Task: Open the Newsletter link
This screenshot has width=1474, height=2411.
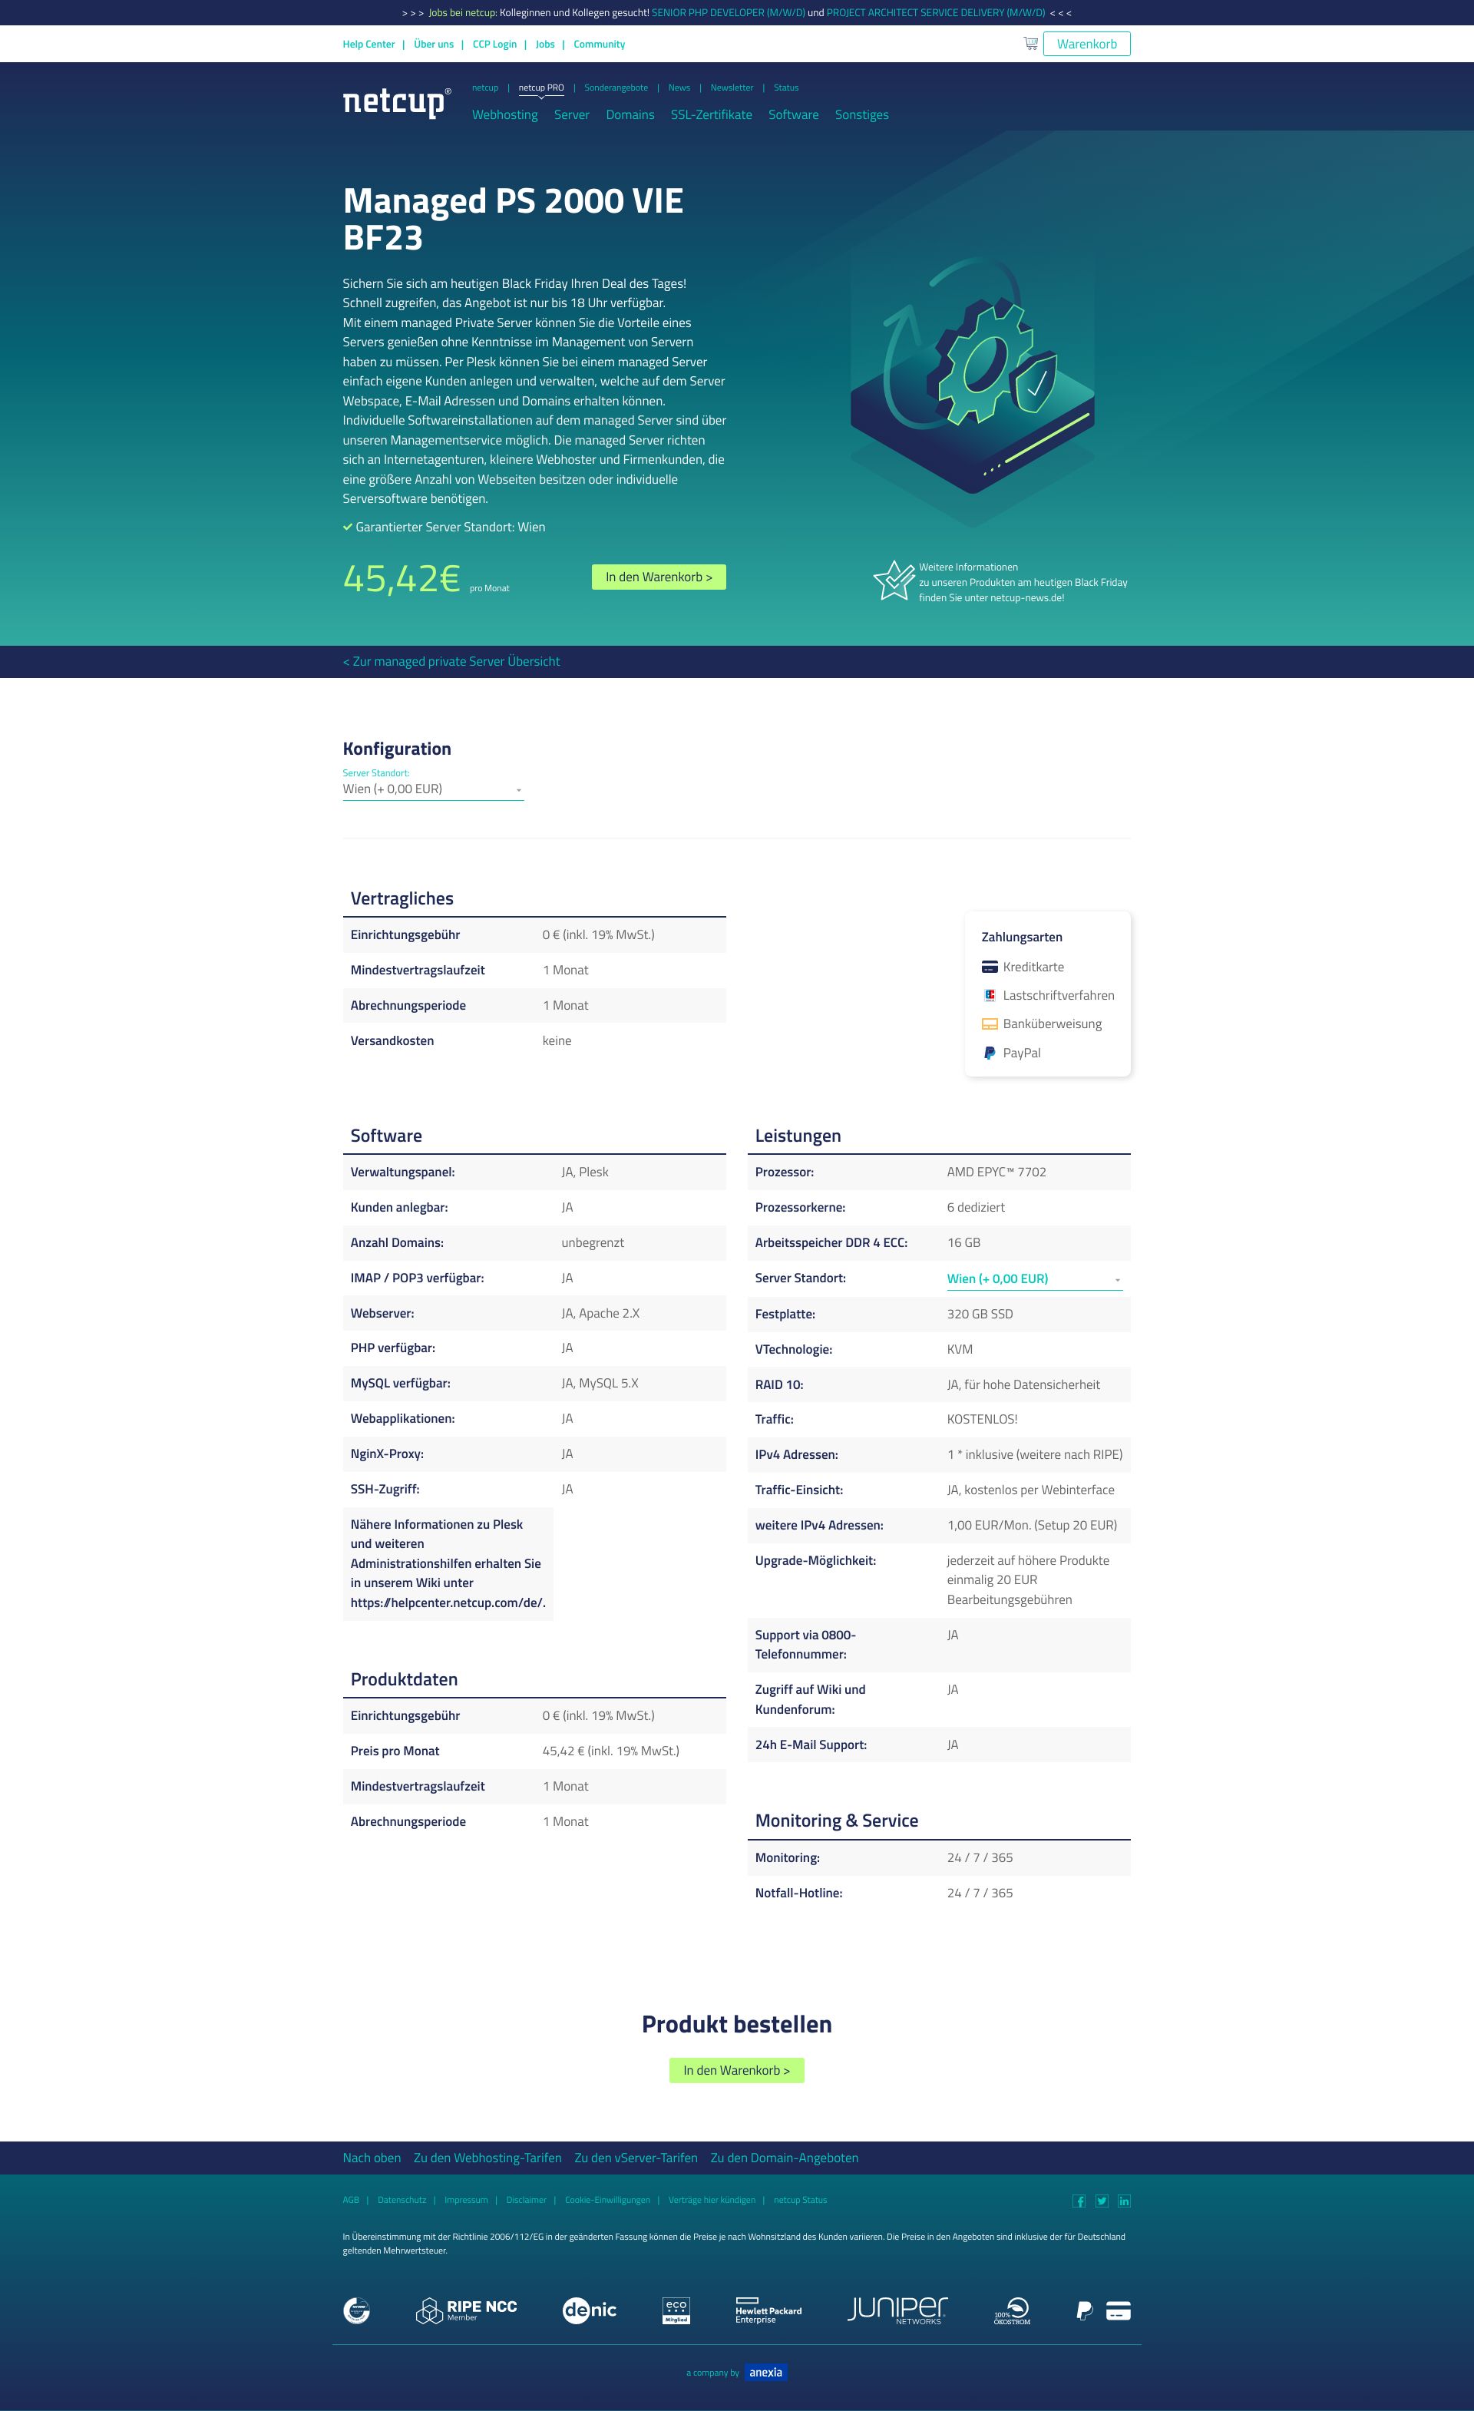Action: (732, 88)
